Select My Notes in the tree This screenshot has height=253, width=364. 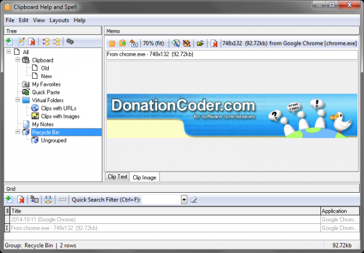(43, 124)
